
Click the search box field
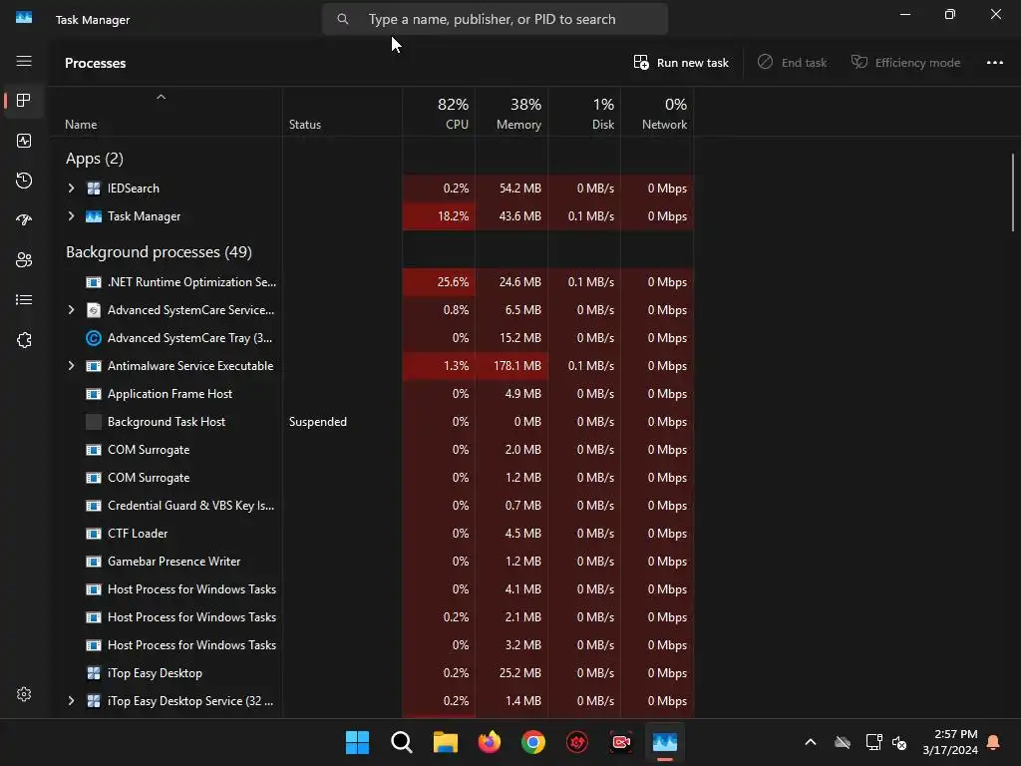[495, 19]
